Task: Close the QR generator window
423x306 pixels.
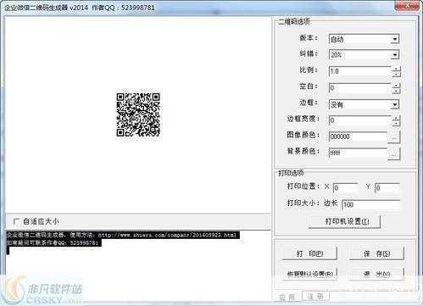Action: tap(407, 5)
